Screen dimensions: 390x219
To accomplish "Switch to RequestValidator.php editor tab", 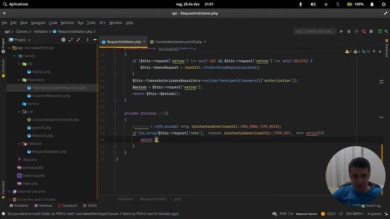I will [123, 42].
